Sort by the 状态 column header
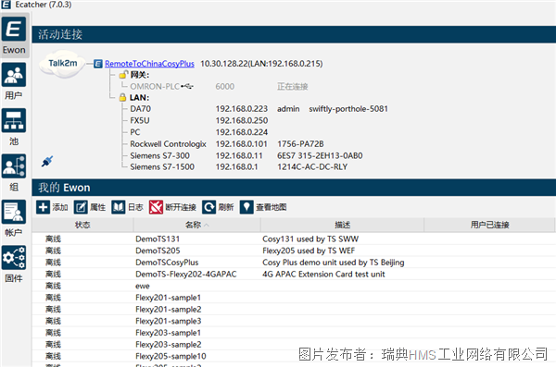The height and width of the screenshot is (367, 556). [x=82, y=225]
